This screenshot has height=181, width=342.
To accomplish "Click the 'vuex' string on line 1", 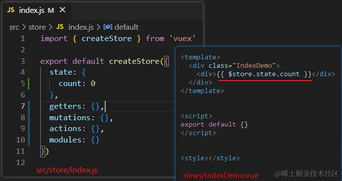I will click(x=182, y=39).
